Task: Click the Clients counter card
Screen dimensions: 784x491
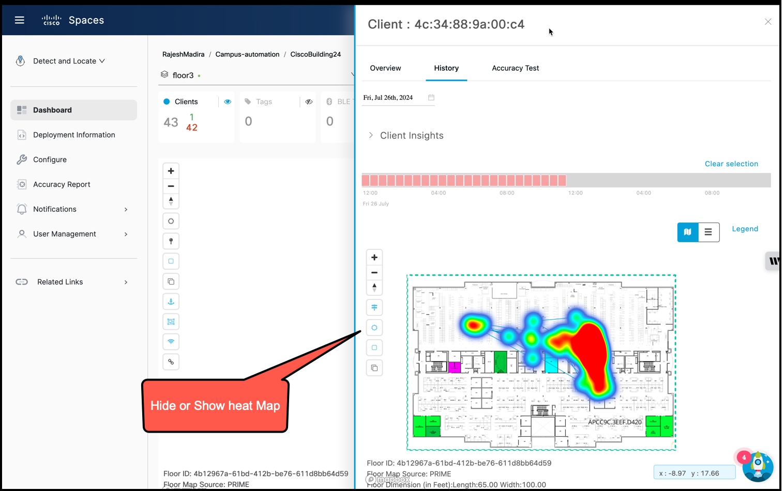Action: click(197, 117)
